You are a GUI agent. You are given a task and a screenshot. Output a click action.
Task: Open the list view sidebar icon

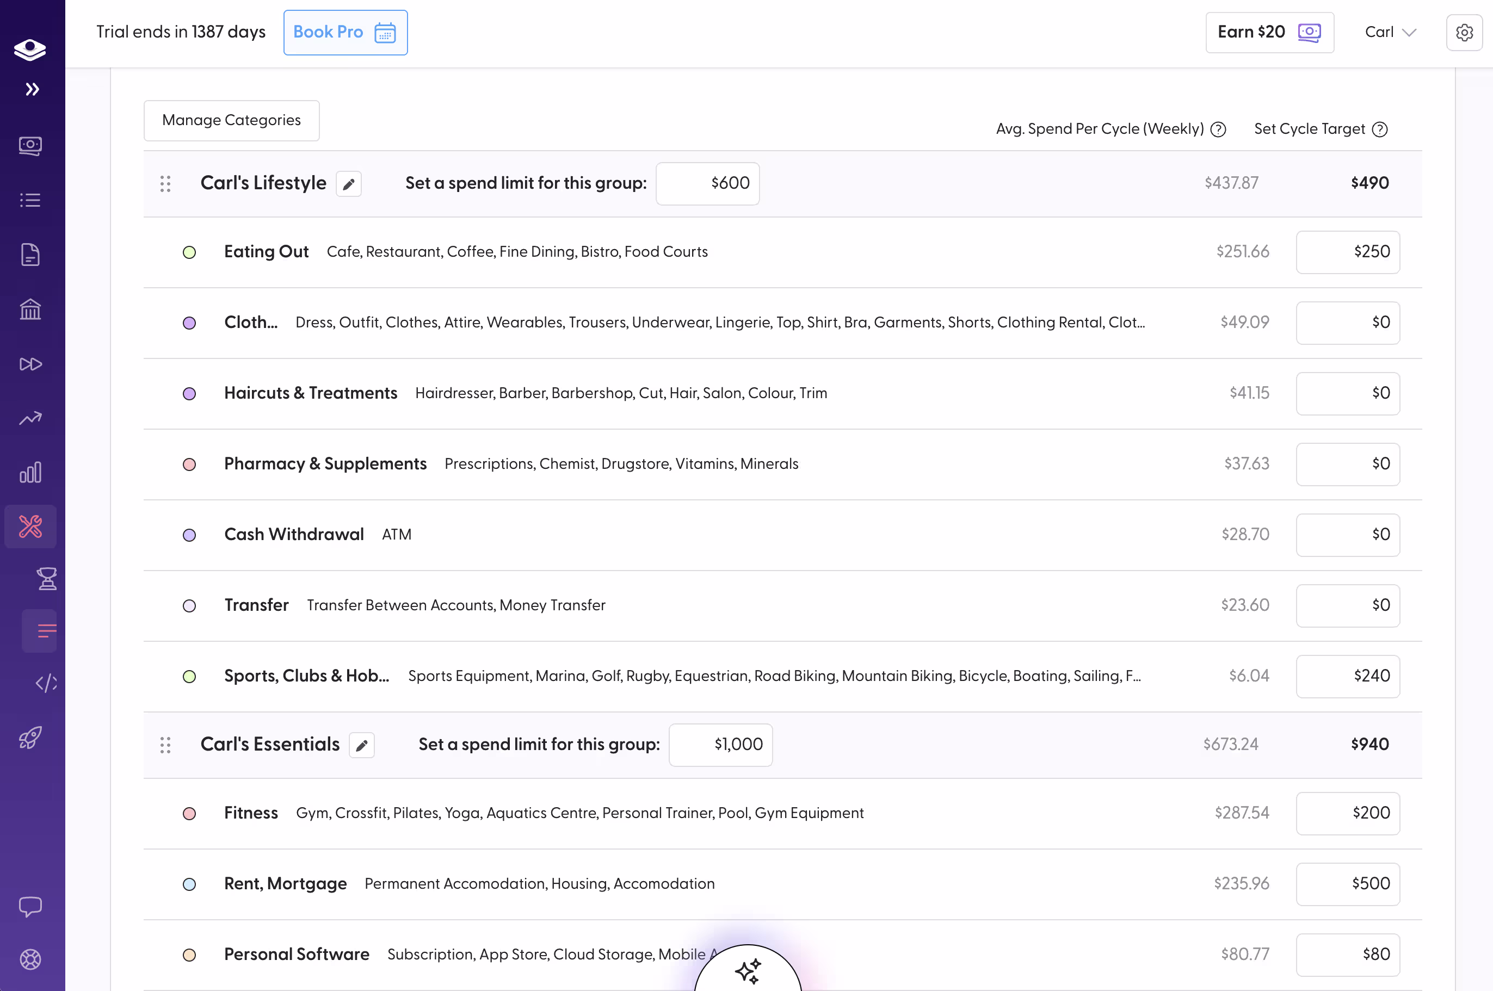click(30, 200)
